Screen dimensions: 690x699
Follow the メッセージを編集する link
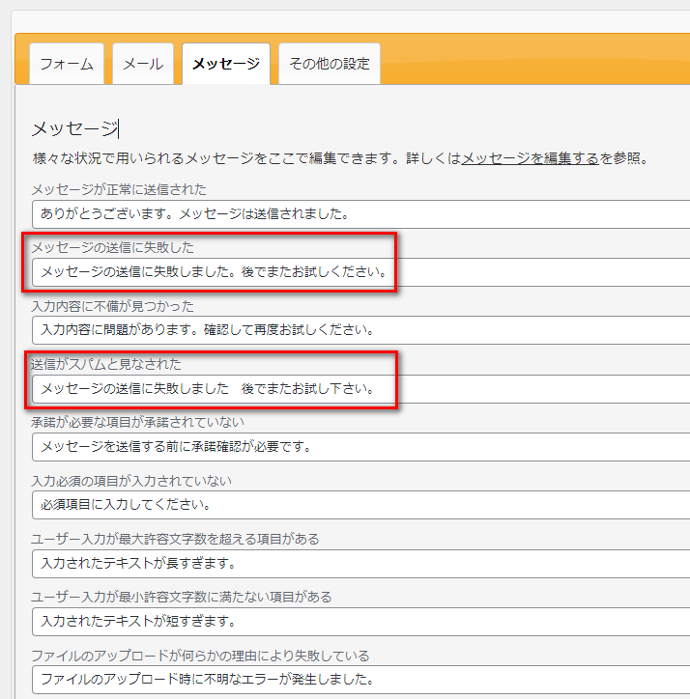530,158
